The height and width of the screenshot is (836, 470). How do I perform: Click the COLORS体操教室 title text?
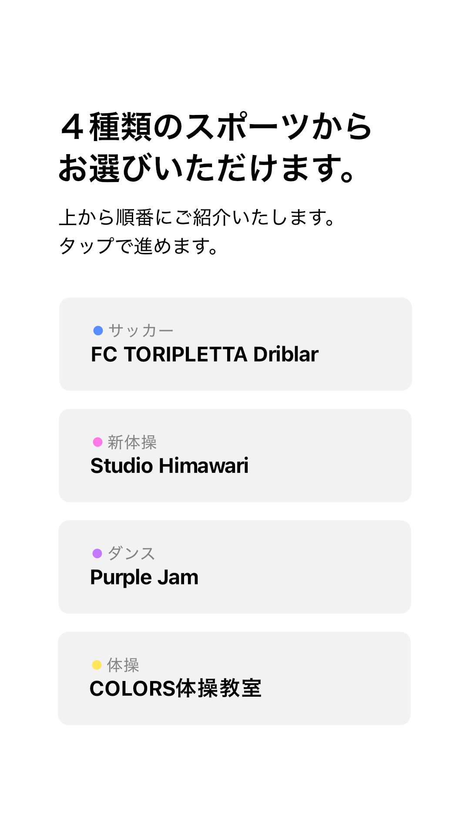coord(175,689)
